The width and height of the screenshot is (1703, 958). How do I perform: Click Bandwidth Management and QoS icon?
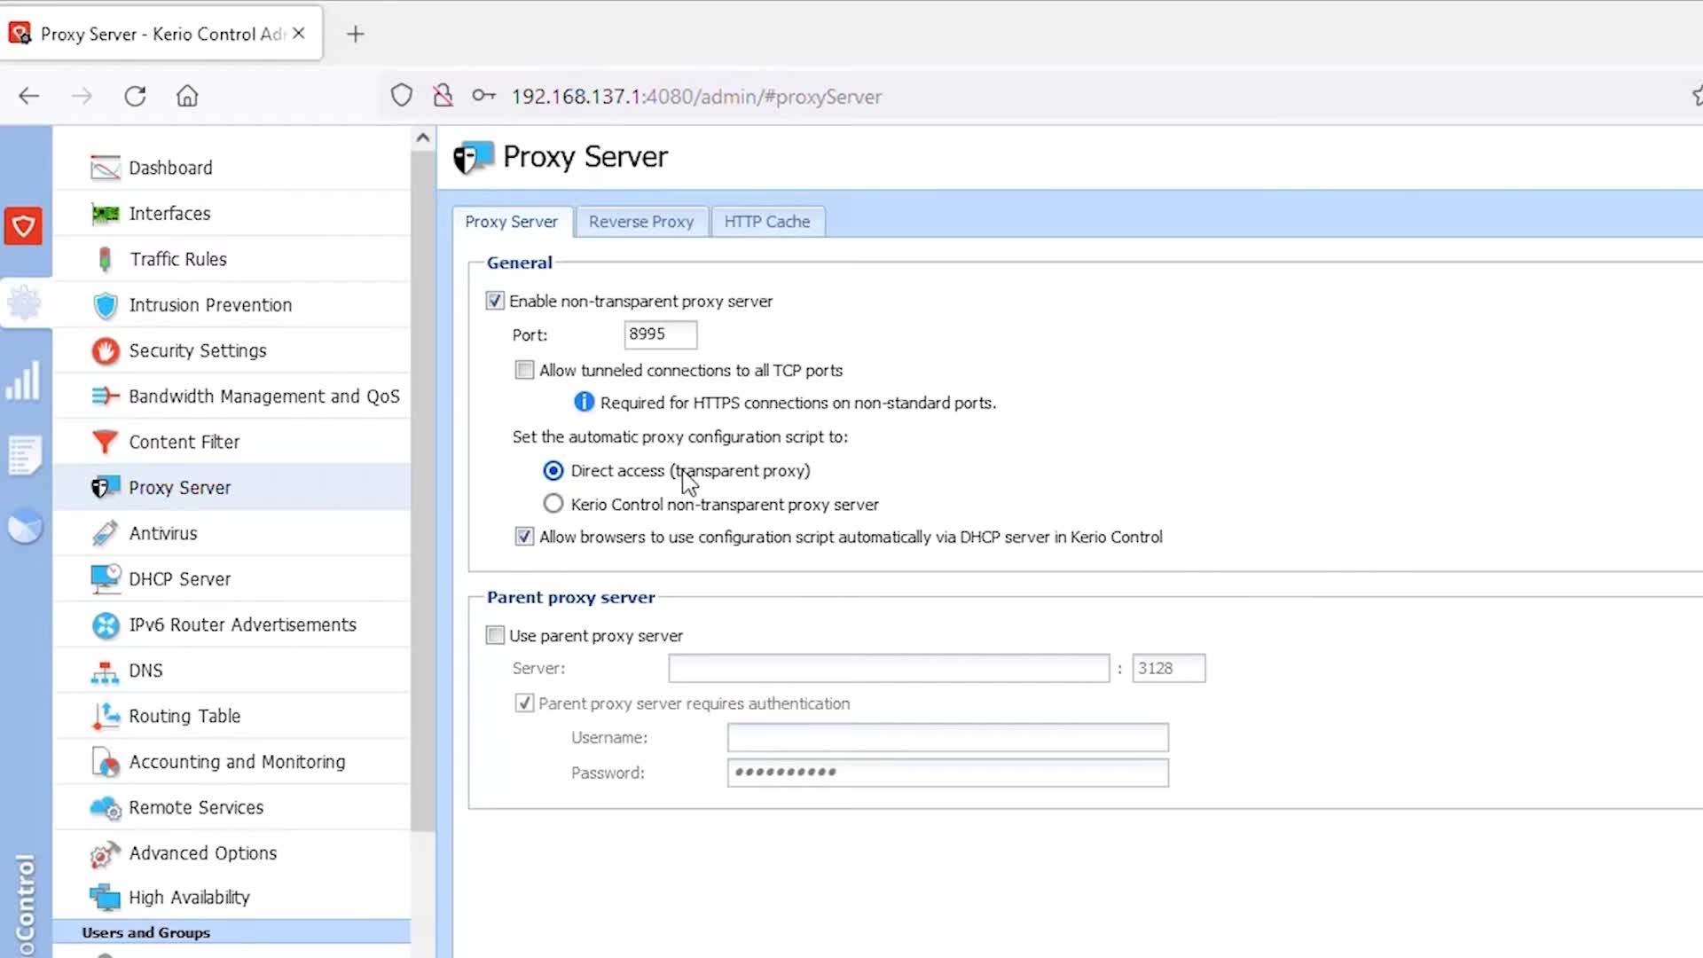(106, 397)
